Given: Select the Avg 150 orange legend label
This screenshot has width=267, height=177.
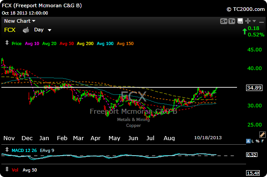Looking at the screenshot, I should 125,44.
